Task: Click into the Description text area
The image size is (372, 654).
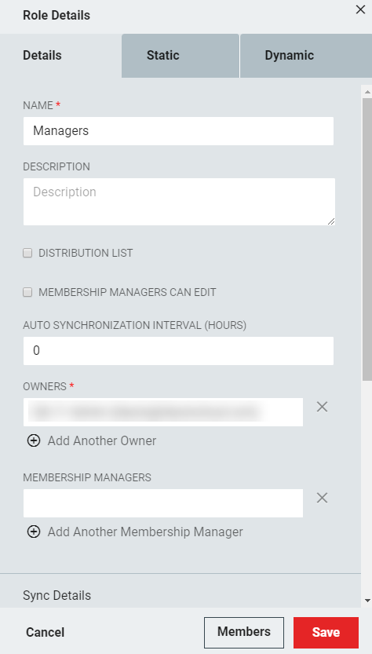Action: pyautogui.click(x=179, y=202)
